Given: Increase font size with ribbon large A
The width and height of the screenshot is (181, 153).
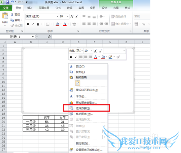Looking at the screenshot, I should [72, 16].
